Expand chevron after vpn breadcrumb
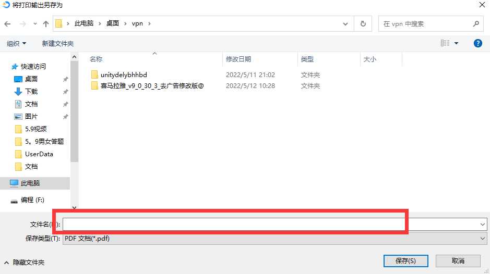 (x=149, y=24)
